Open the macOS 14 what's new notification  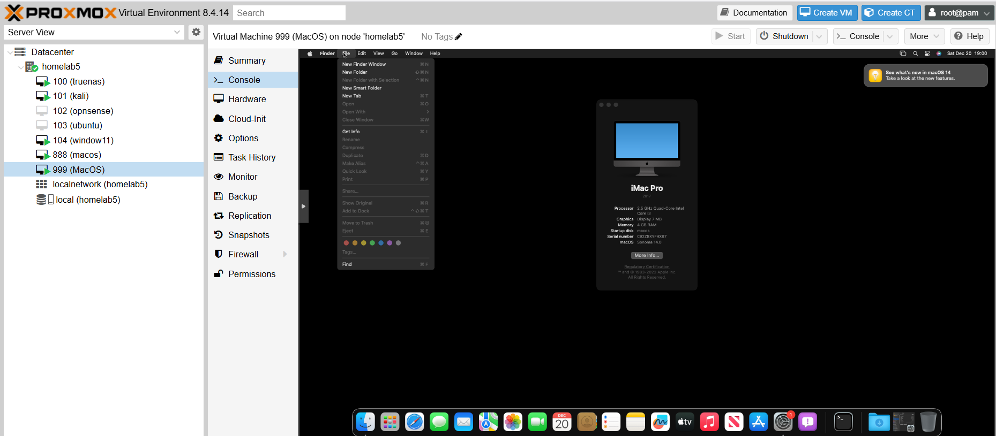(x=926, y=75)
